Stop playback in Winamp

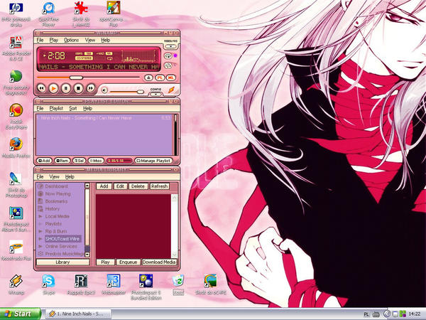[x=78, y=88]
